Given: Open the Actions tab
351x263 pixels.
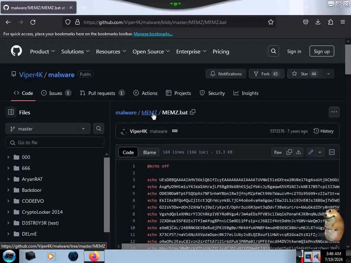Looking at the screenshot, I should coord(145,93).
